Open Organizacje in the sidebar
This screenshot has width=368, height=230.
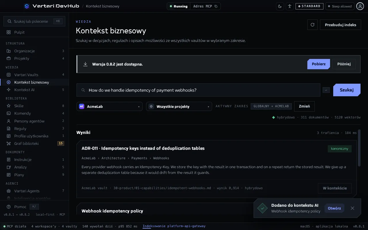tap(34, 51)
